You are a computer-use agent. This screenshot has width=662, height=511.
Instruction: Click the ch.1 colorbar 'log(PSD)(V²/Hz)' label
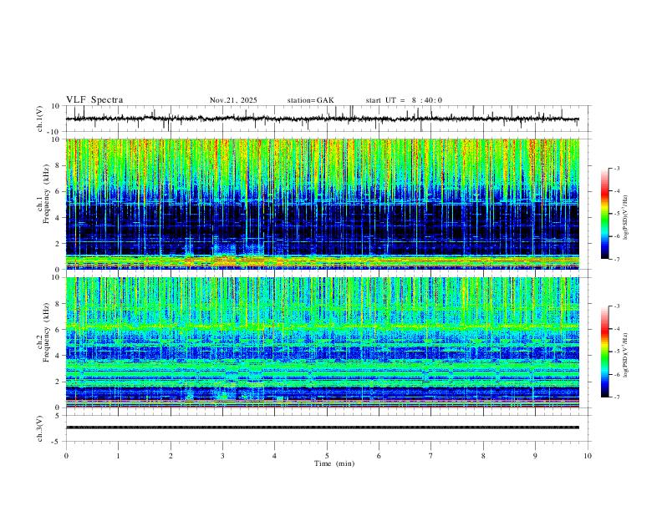(626, 218)
